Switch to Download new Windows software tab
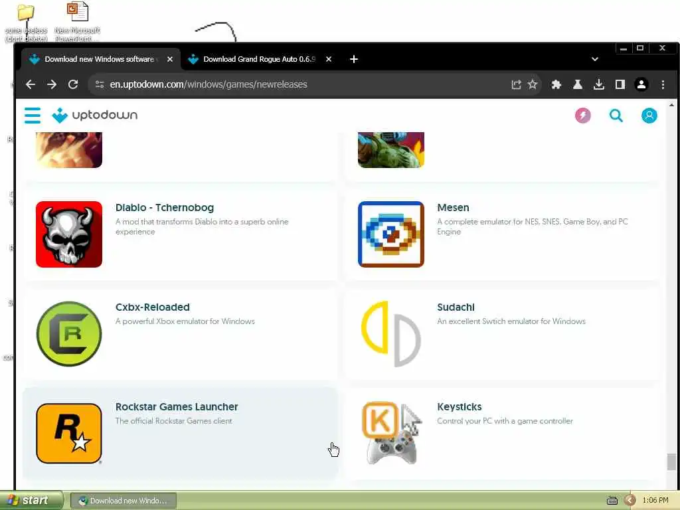 click(x=101, y=59)
